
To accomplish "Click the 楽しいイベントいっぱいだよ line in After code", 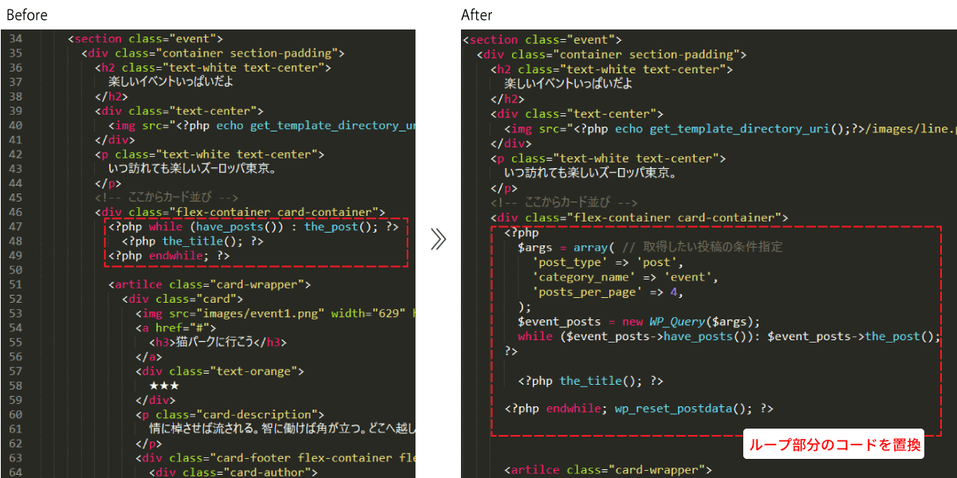I will [x=569, y=84].
